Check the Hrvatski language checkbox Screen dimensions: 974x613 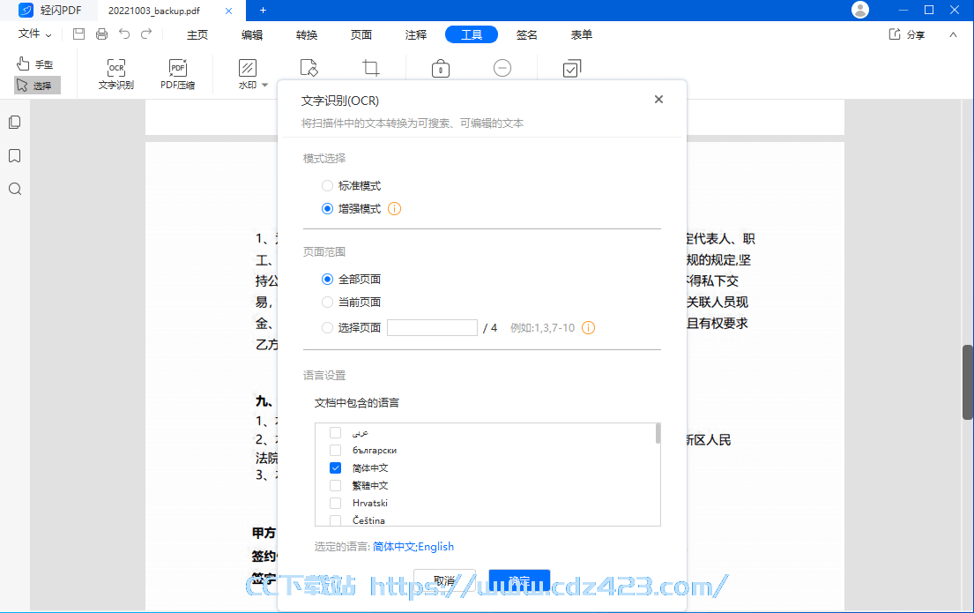point(336,503)
